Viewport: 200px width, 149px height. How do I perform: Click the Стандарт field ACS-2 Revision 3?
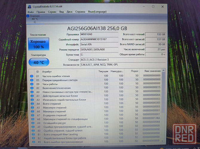123,60
